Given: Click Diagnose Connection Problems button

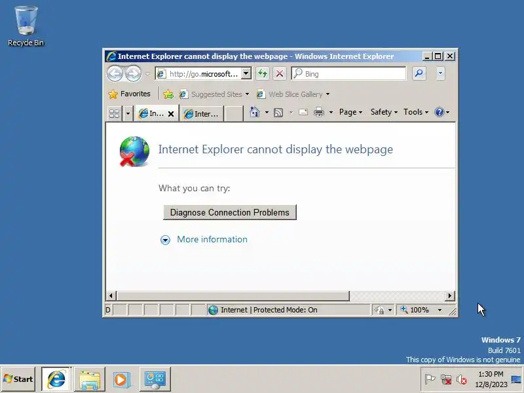Looking at the screenshot, I should click(x=230, y=212).
